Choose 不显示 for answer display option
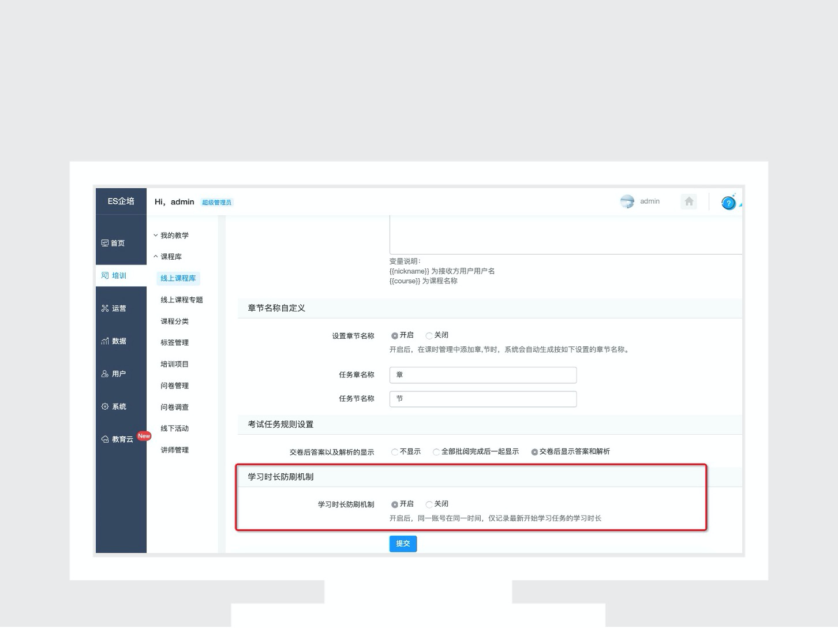This screenshot has height=628, width=838. coord(395,452)
